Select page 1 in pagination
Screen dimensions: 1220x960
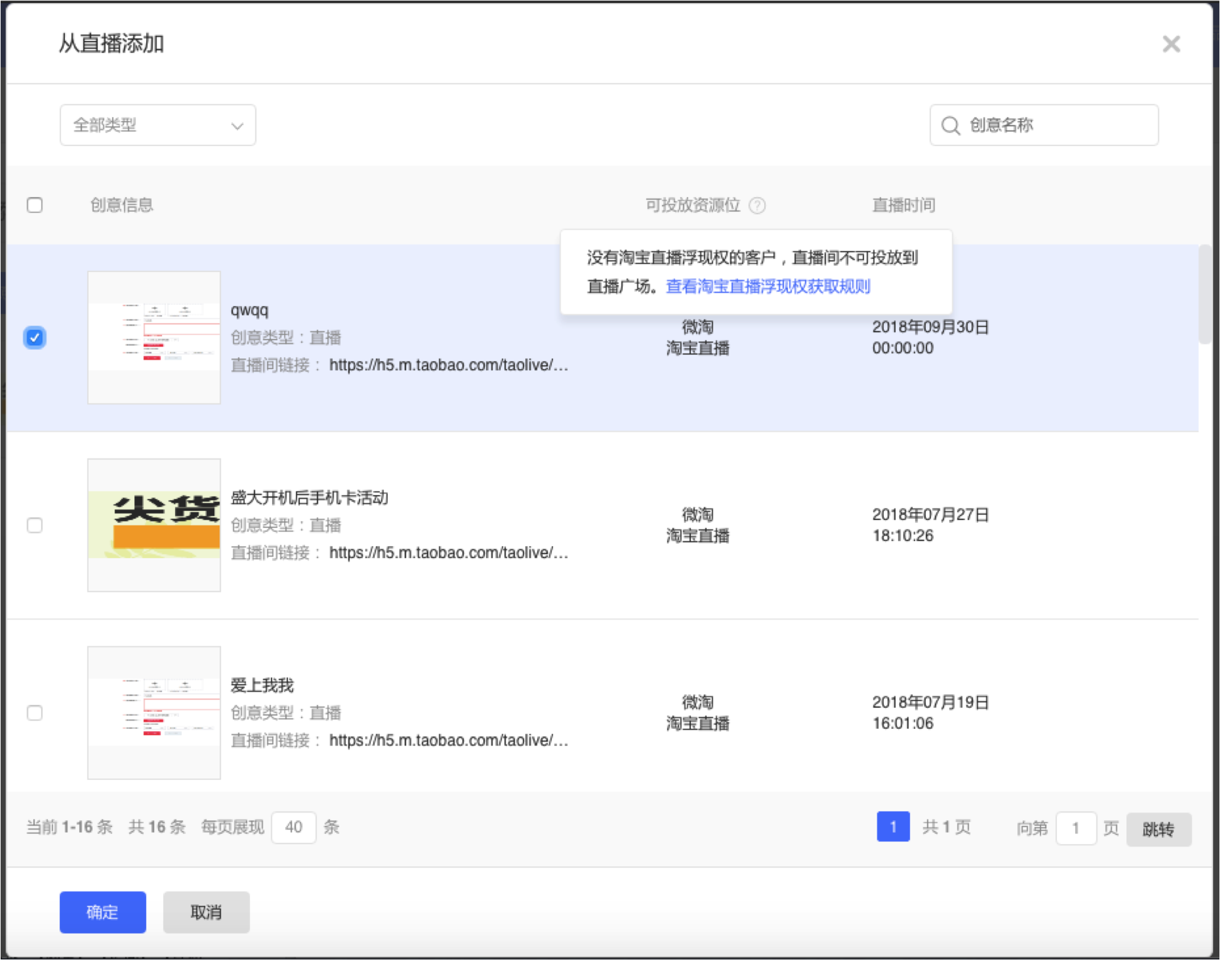point(893,827)
